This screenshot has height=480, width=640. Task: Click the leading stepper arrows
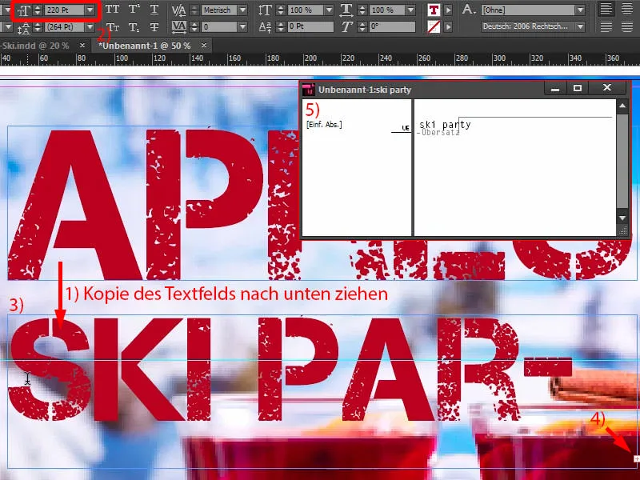tap(38, 27)
